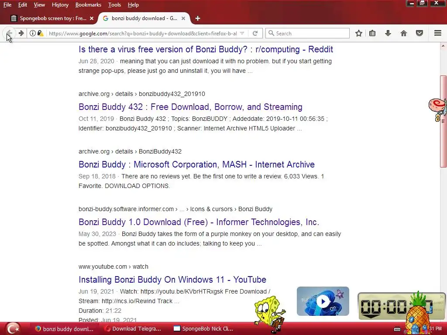
Task: Open Bonzi Buddy 432 Free Download result
Action: [x=190, y=107]
